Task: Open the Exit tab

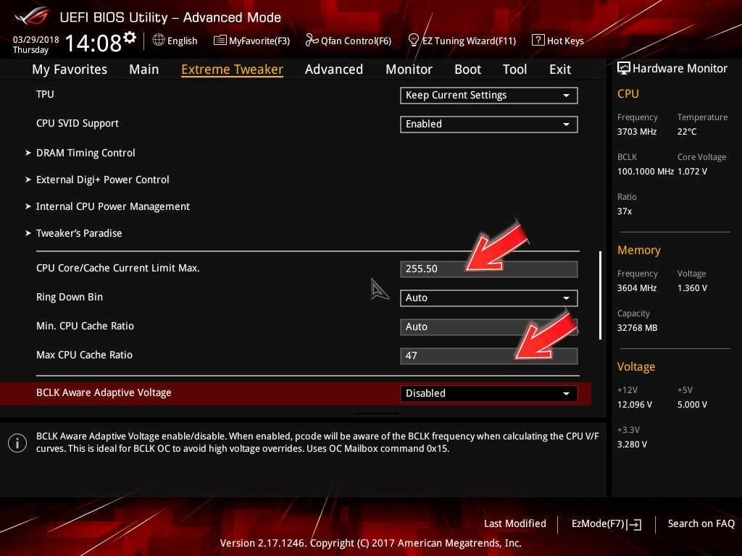Action: tap(560, 69)
